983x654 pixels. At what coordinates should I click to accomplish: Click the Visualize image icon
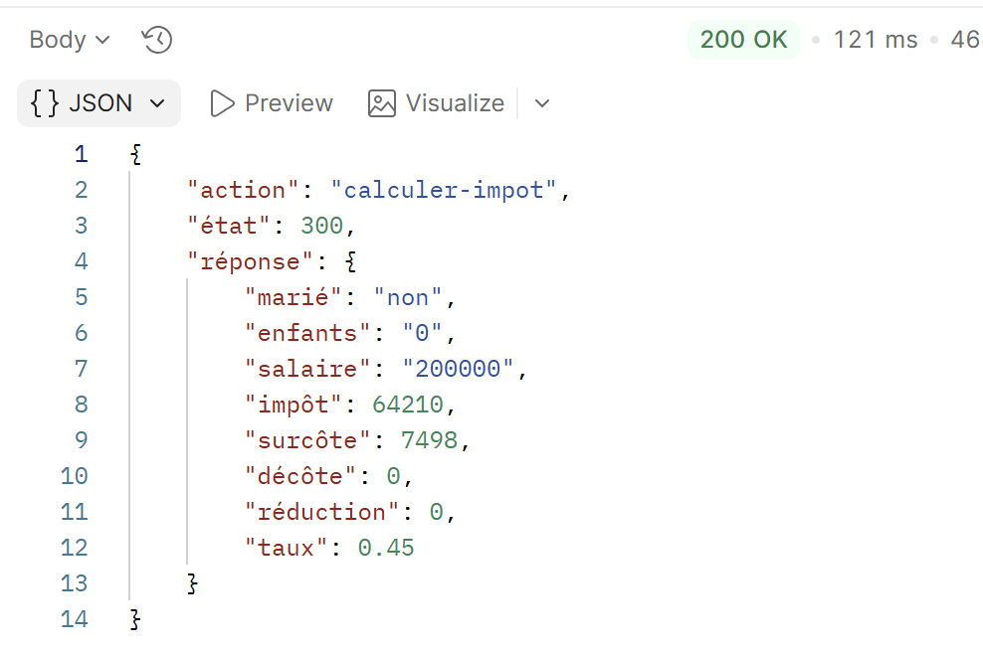(x=382, y=103)
